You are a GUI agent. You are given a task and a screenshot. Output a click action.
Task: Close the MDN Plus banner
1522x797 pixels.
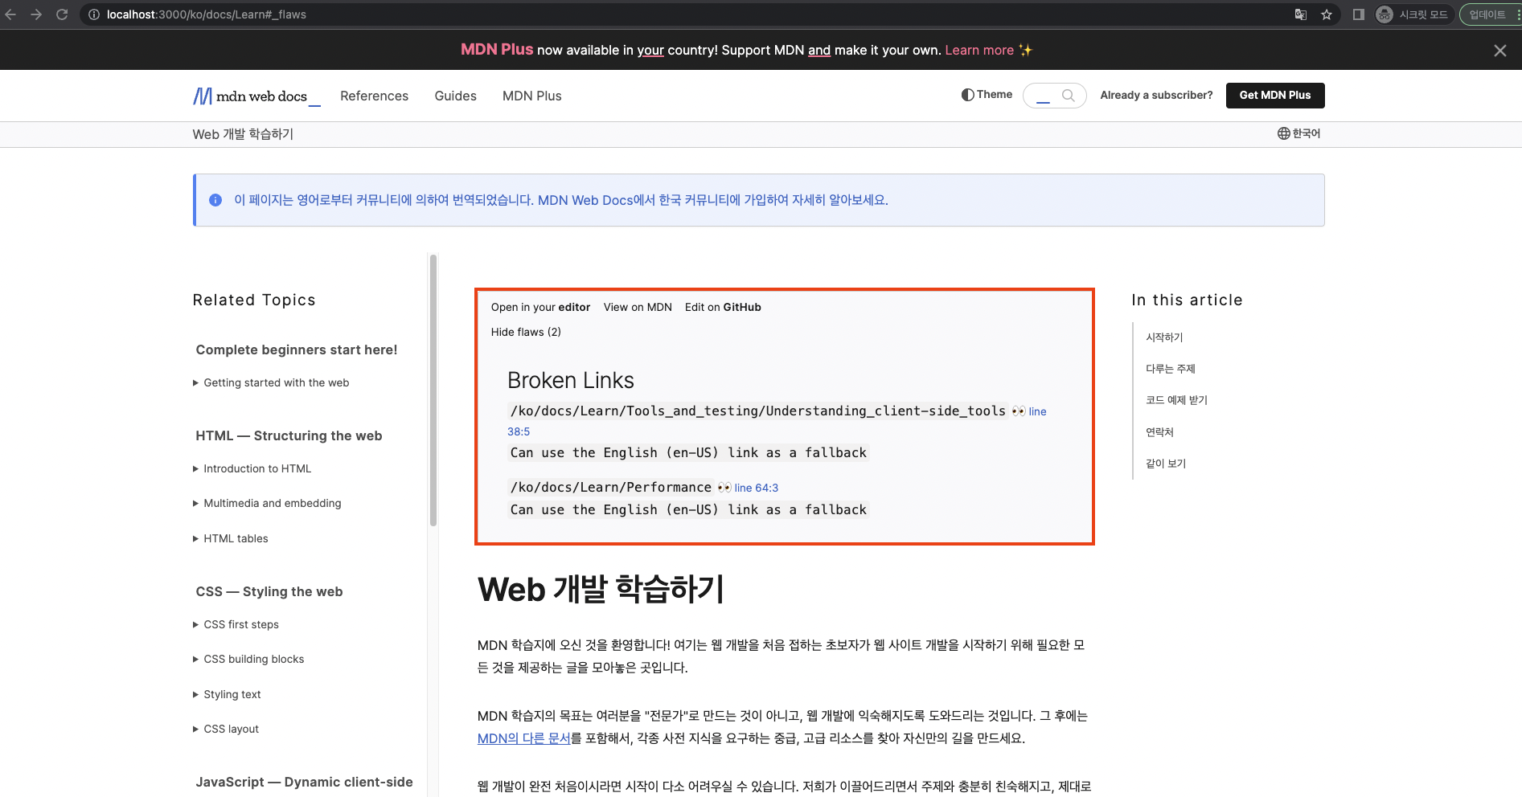click(1500, 51)
